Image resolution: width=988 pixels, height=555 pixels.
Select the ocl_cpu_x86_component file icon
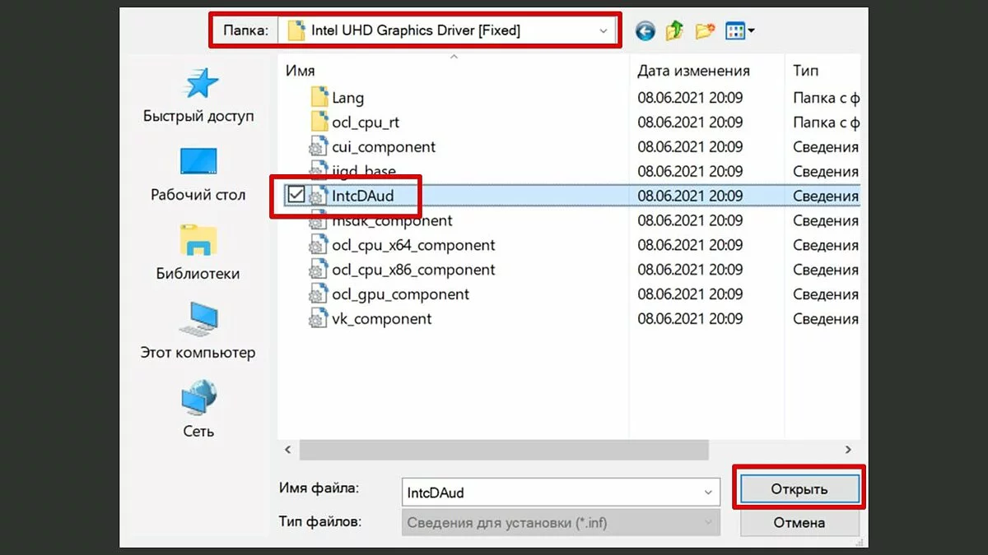tap(318, 270)
